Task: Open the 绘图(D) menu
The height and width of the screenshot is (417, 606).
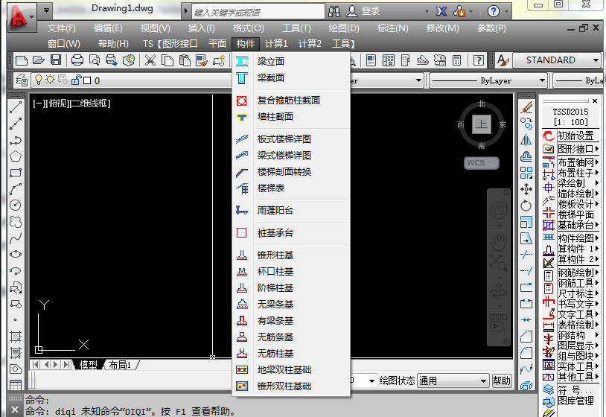Action: point(344,28)
